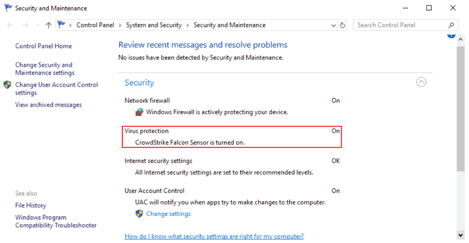Expand the chevron after Control Panel breadcrumb
Screen dimensions: 469x243
point(120,25)
